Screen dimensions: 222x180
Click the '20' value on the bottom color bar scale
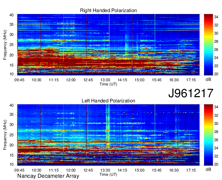point(216,164)
